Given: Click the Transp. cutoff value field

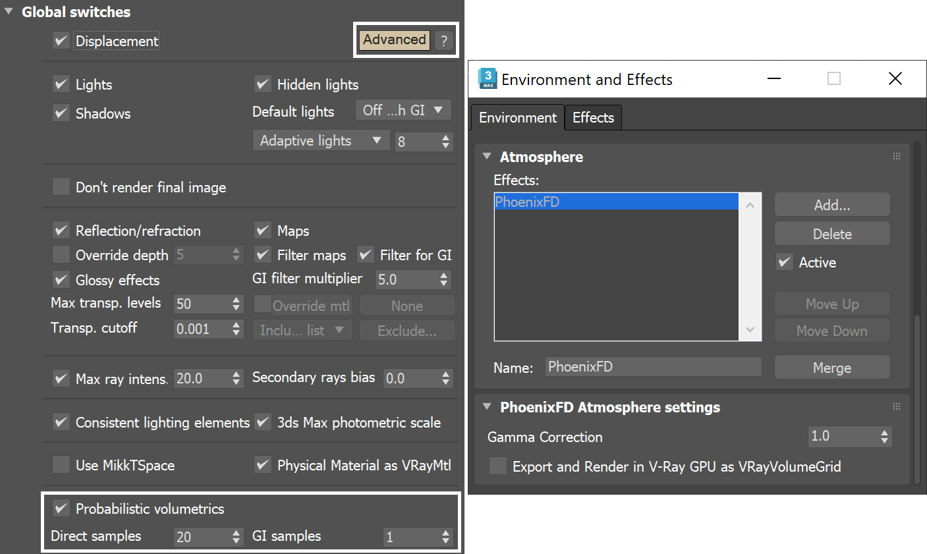Looking at the screenshot, I should tap(203, 329).
